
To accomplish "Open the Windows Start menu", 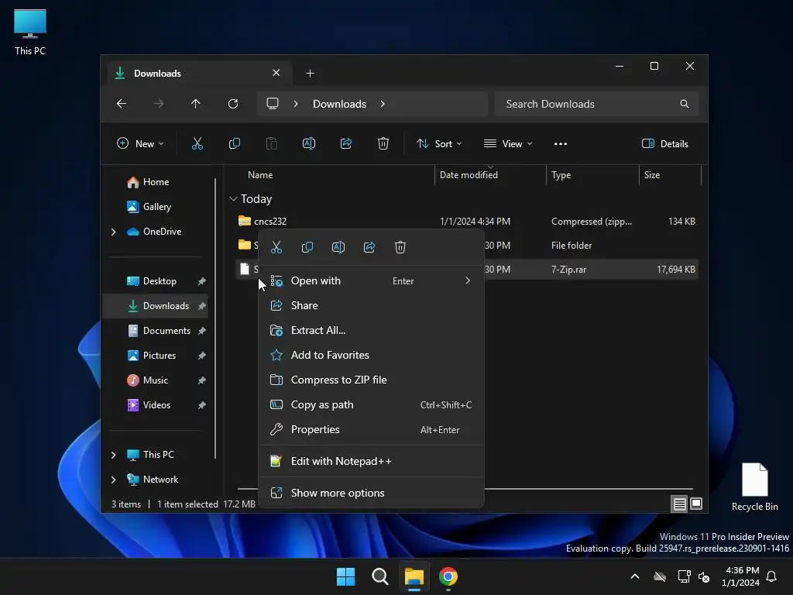I will point(346,576).
